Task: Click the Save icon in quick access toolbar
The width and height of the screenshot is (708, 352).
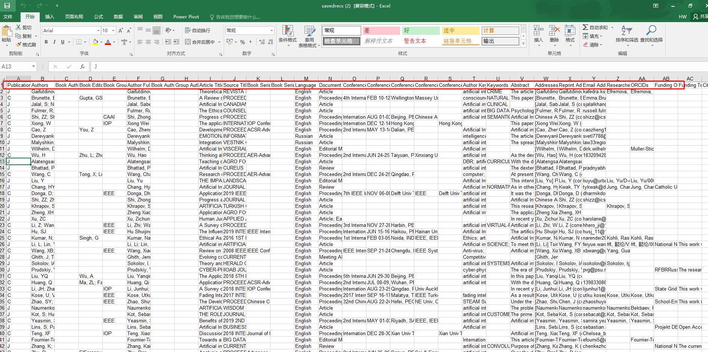Action: pyautogui.click(x=7, y=6)
